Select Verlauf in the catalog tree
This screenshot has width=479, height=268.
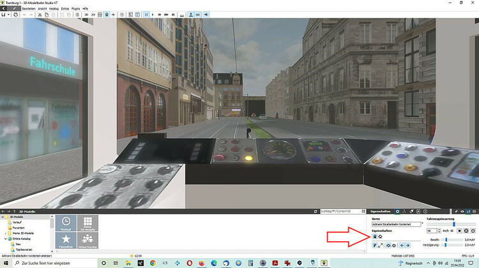17,222
